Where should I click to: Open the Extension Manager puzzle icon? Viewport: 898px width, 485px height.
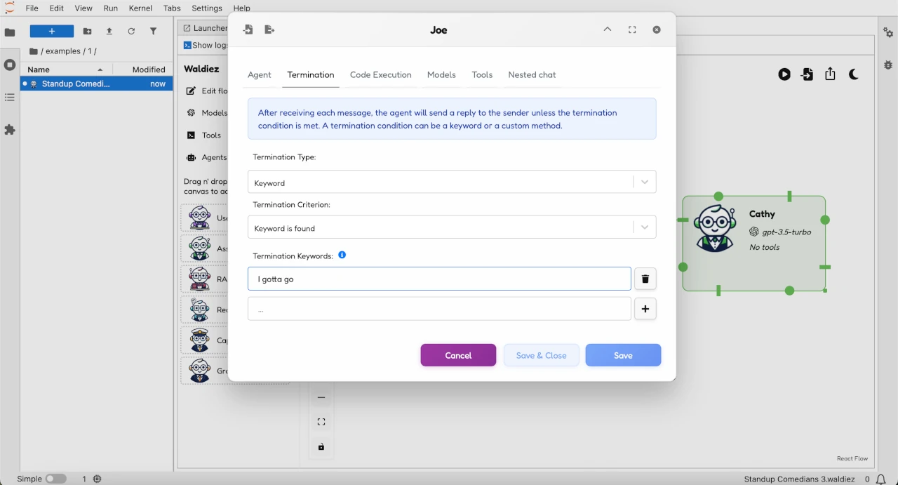[10, 130]
